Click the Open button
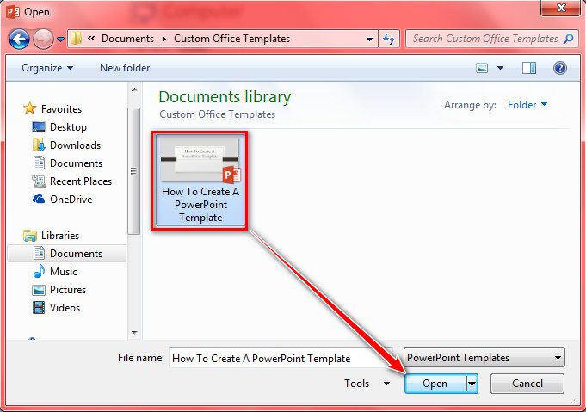The height and width of the screenshot is (412, 586). tap(435, 384)
